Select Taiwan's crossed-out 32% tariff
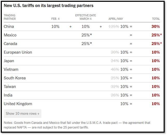The width and height of the screenshot is (167, 135). pyautogui.click(x=115, y=87)
